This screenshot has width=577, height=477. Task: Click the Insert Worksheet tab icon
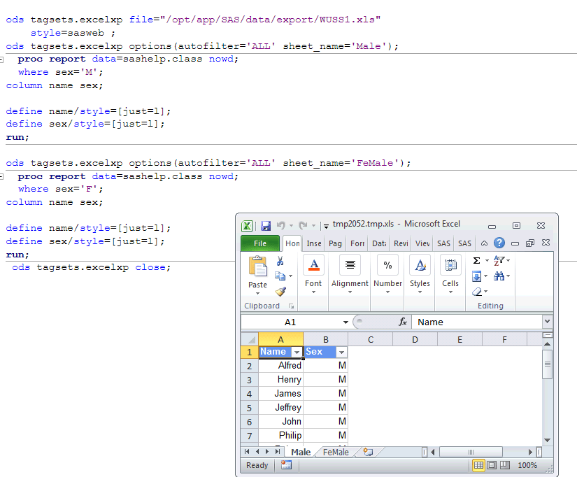368,452
